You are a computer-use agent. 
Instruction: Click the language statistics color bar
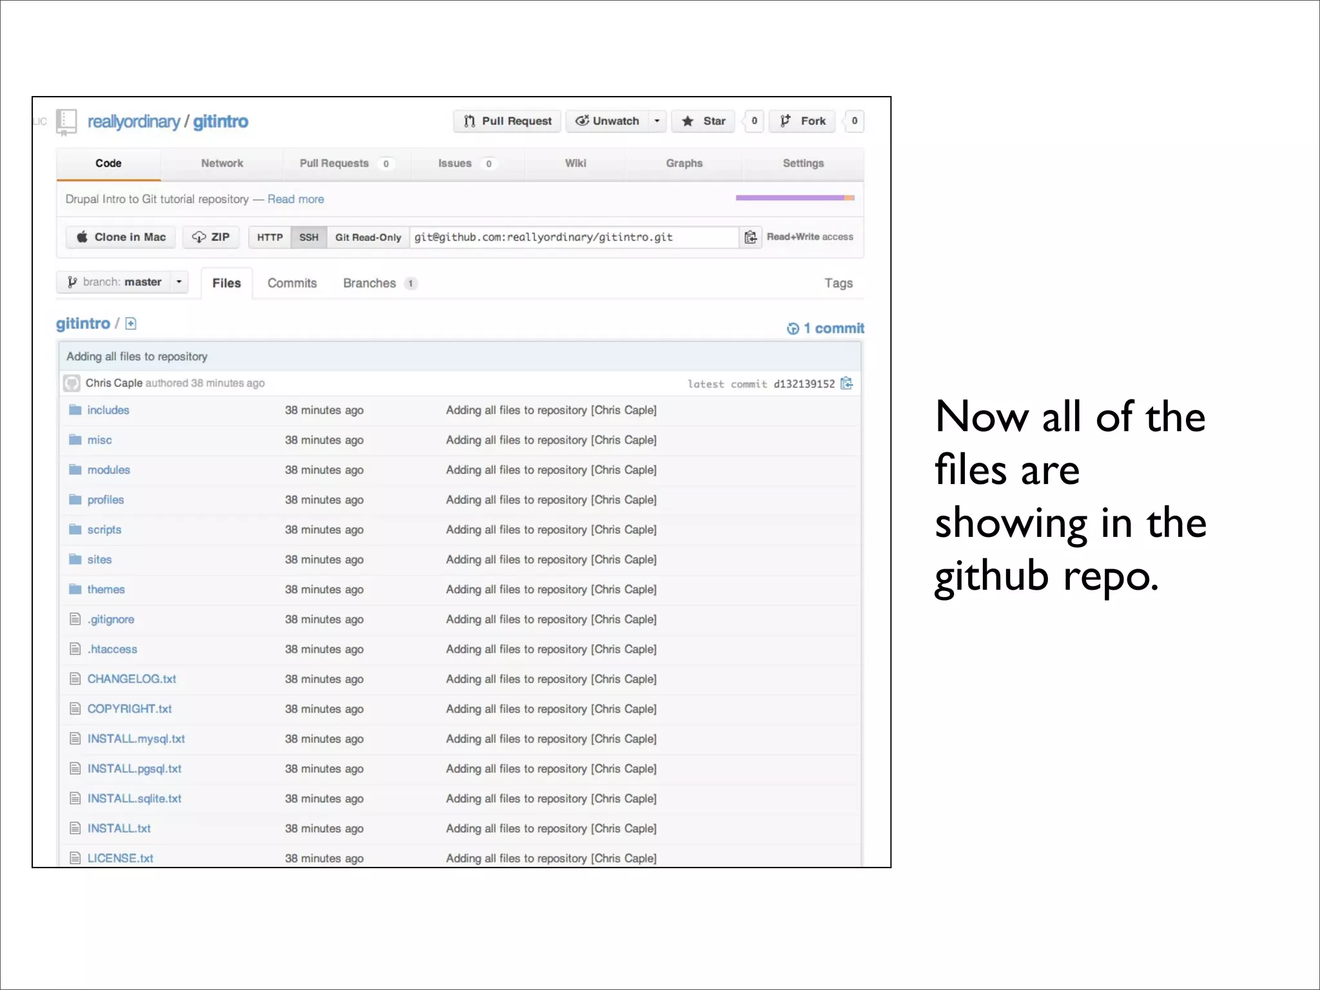[795, 198]
